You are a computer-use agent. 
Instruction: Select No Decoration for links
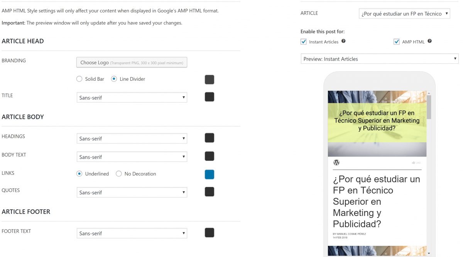coord(119,174)
